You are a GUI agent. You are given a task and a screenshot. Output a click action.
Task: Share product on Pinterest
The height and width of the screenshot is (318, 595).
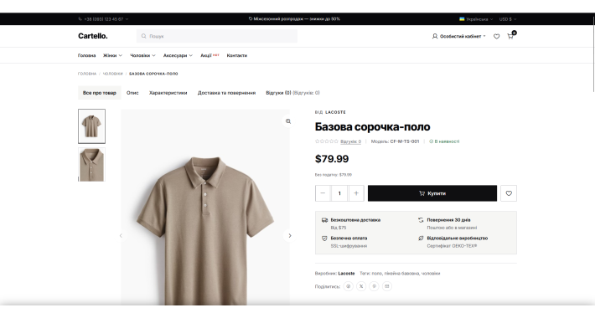374,286
